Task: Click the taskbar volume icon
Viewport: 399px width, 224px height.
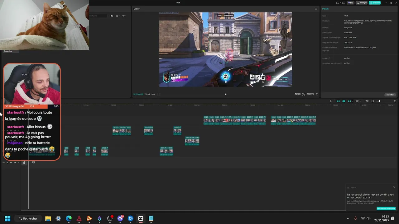Action: pos(368,218)
